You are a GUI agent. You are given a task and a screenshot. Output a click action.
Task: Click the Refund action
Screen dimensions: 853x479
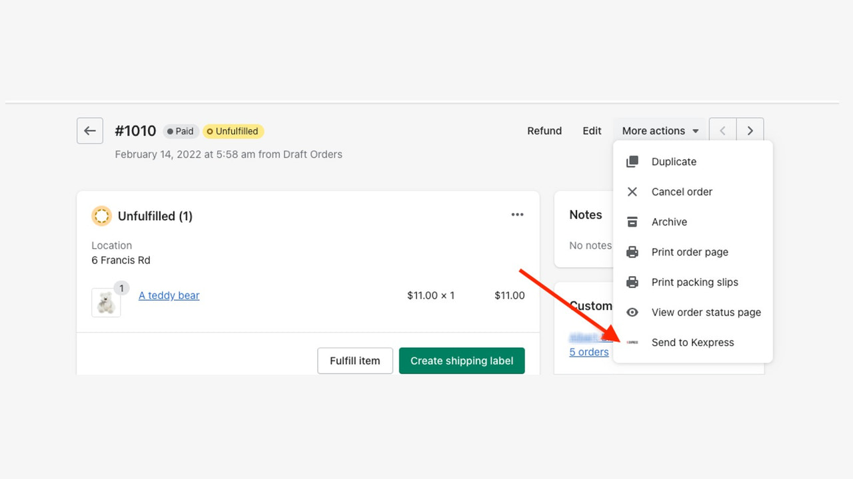click(x=544, y=130)
